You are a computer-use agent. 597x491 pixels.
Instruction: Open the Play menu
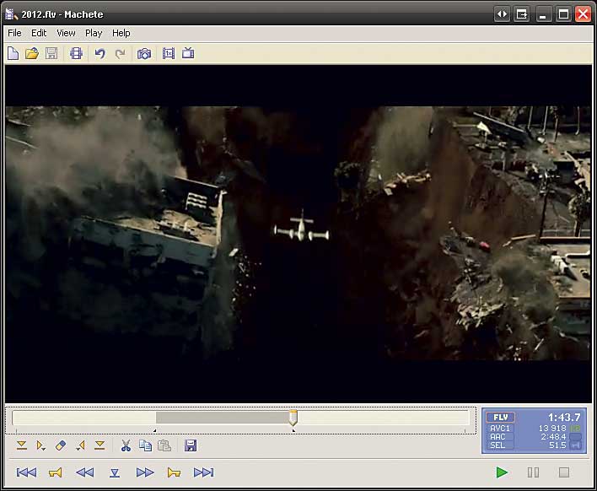[94, 33]
